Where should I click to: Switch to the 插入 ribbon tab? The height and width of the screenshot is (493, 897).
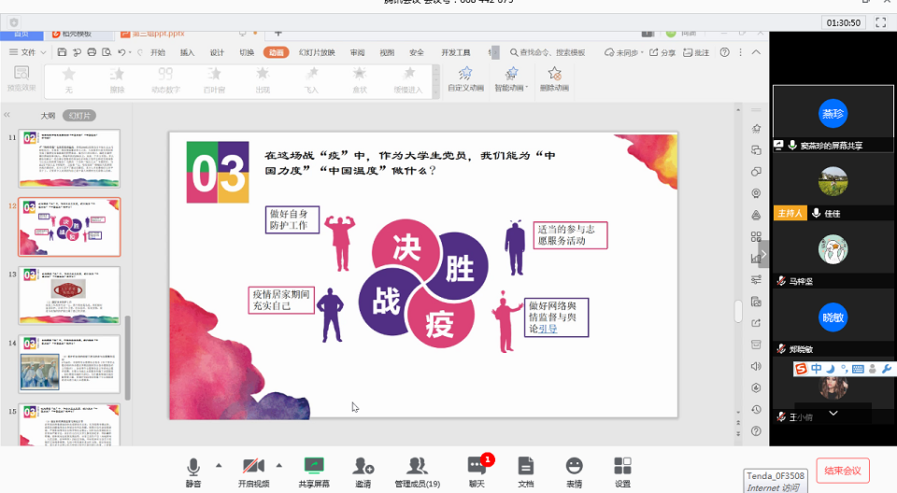(x=187, y=53)
